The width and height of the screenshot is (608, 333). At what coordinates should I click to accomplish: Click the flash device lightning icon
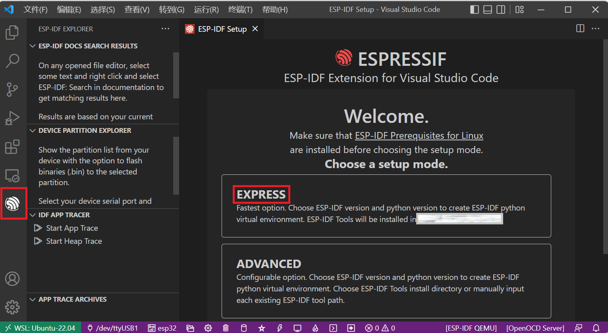coord(280,328)
